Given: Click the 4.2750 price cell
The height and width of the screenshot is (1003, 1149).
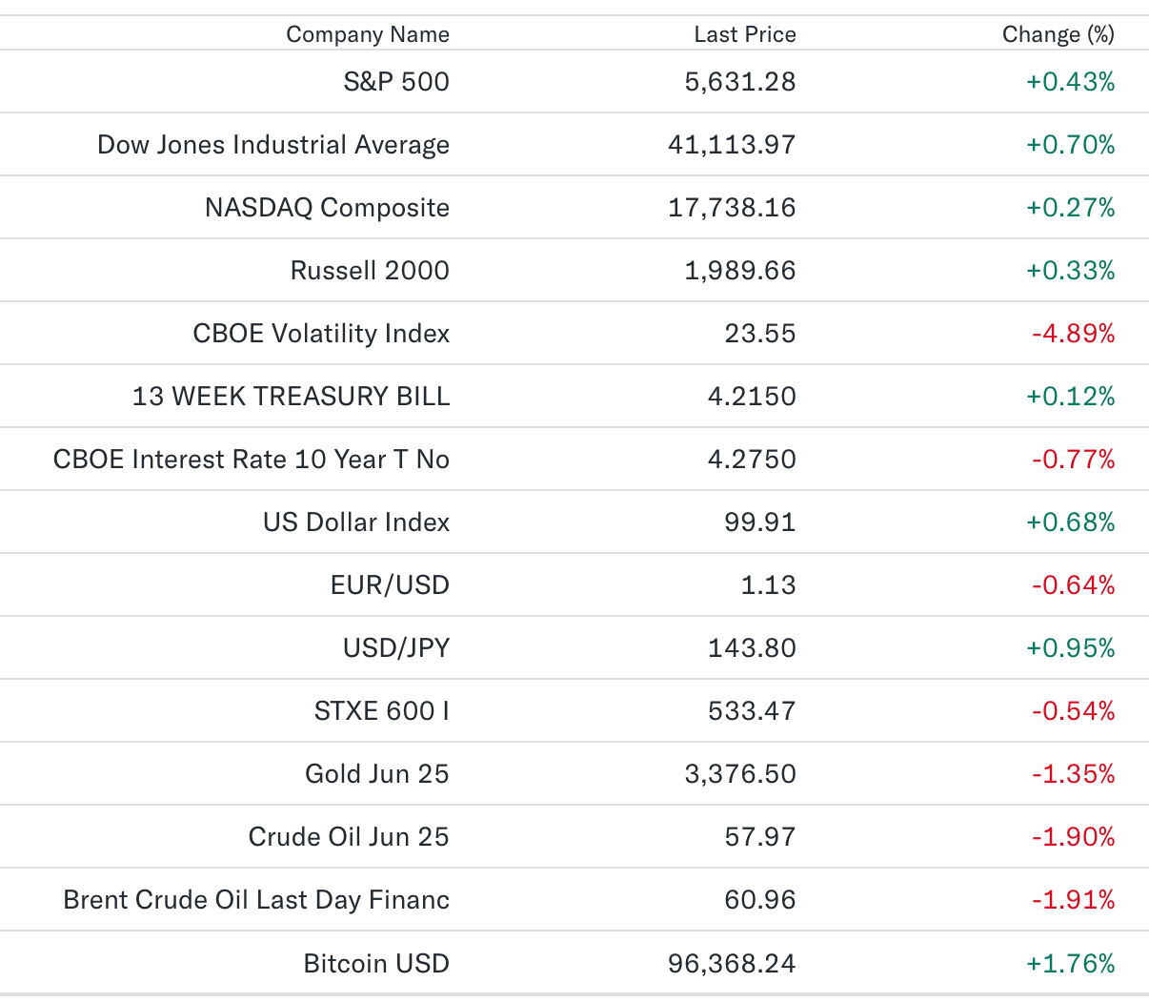Looking at the screenshot, I should (752, 460).
